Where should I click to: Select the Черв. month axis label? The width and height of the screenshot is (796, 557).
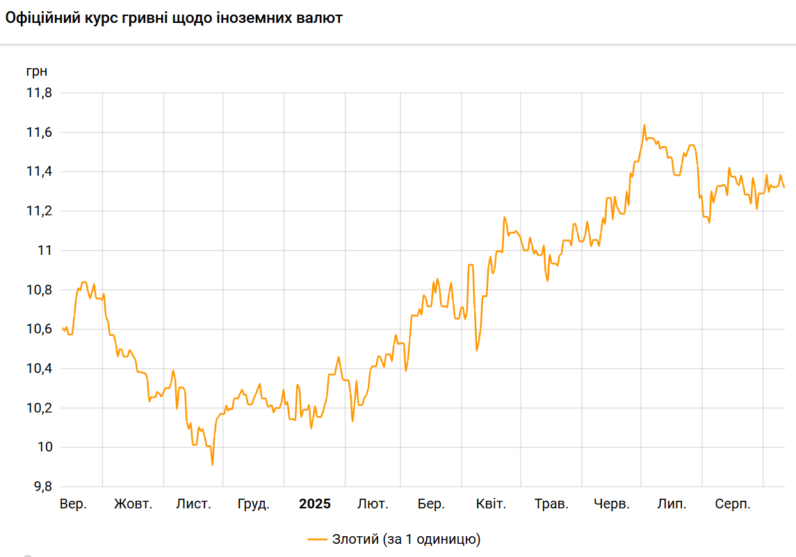tap(612, 504)
